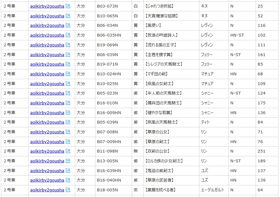The image size is (280, 197).
Task: Click the external-link icon in the B06-034N row
Action: click(68, 25)
